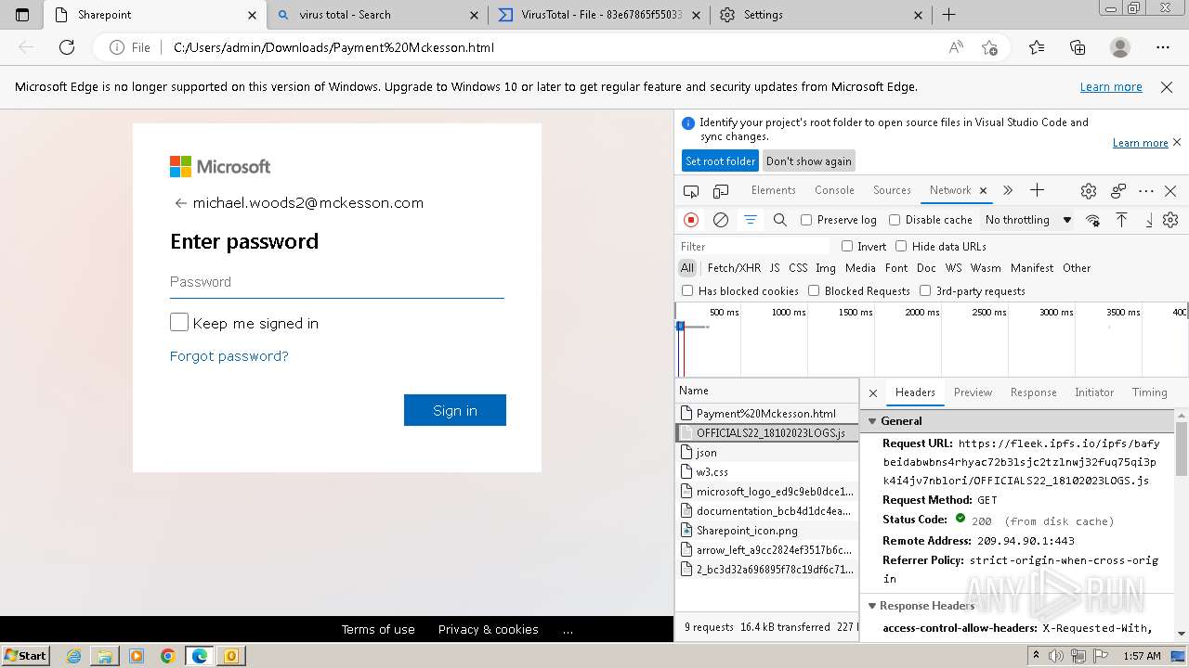Screen dimensions: 1189x668
Task: Show more DevTools tabs chevron
Action: pyautogui.click(x=1008, y=190)
